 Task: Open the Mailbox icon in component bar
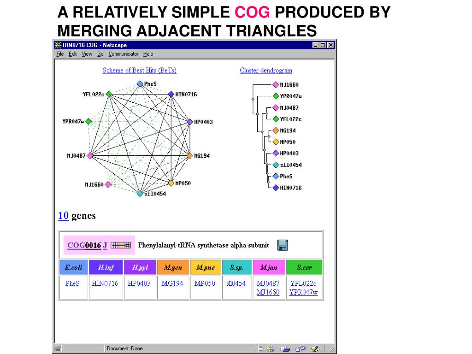tap(285, 348)
